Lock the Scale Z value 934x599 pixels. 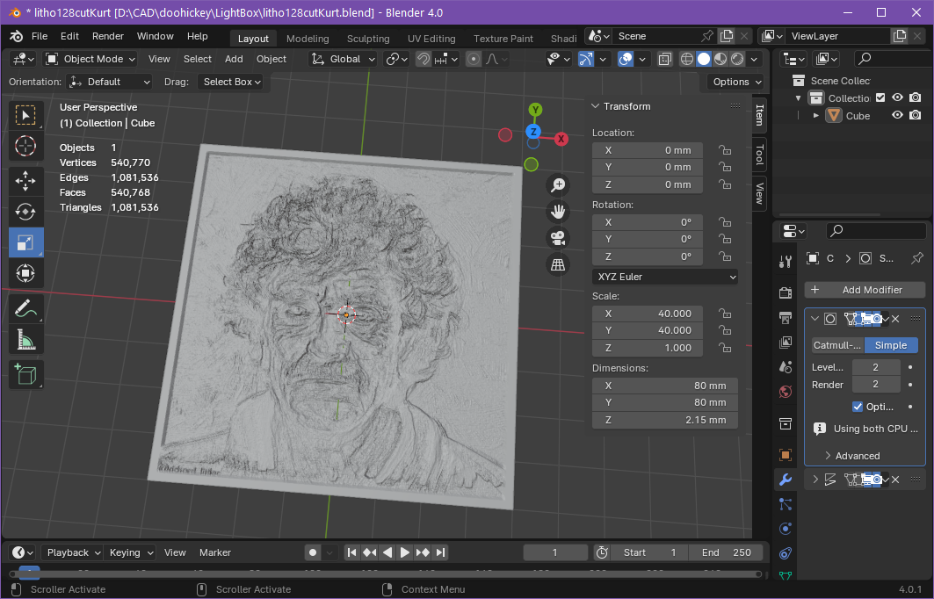724,348
